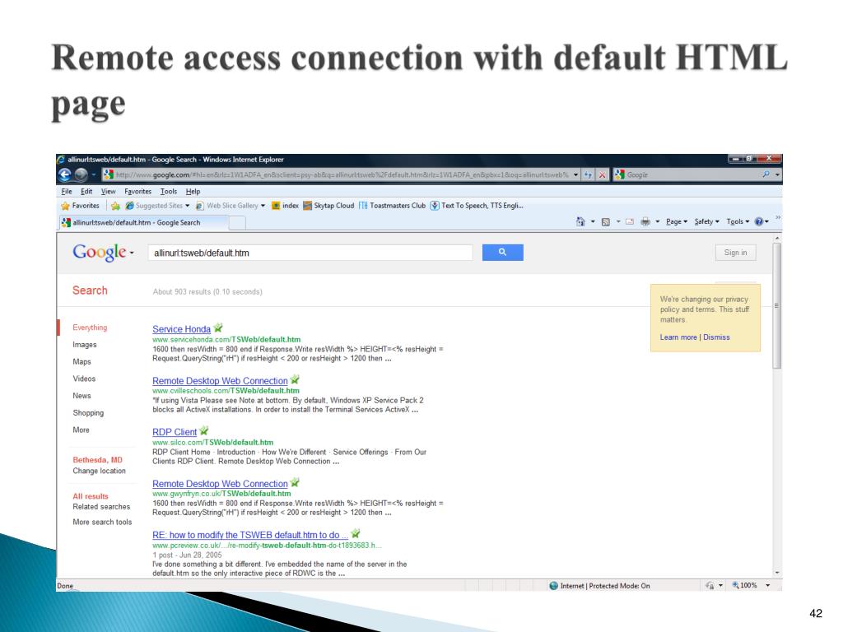The image size is (843, 632).
Task: Click the RSS feeds icon
Action: pyautogui.click(x=605, y=221)
